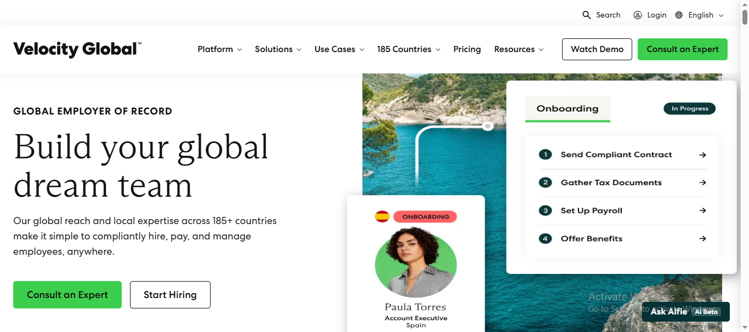This screenshot has width=749, height=332.
Task: Click the Login user icon
Action: click(638, 15)
